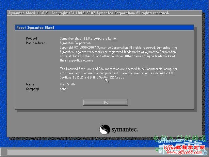Click the "their respective owners." text line
209x157 pixels.
[x=77, y=60]
